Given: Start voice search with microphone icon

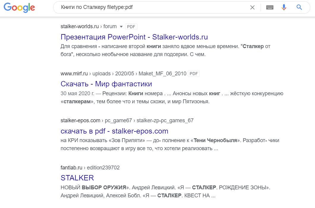Looking at the screenshot, I should point(284,7).
